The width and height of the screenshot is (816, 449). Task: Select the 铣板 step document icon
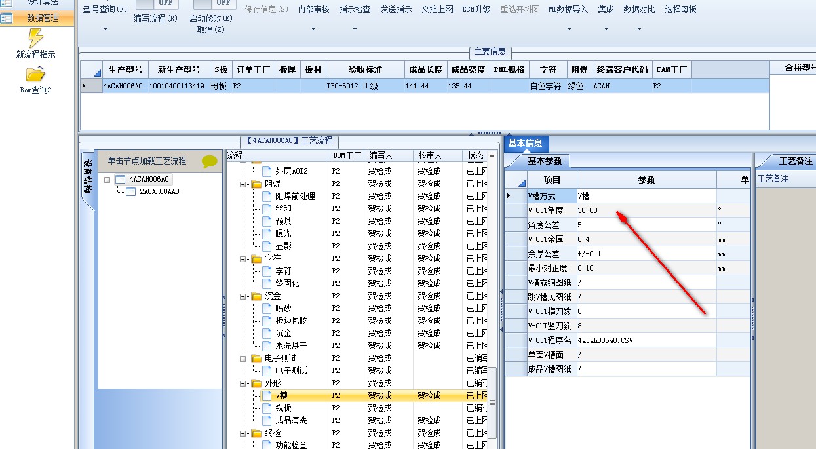point(267,408)
